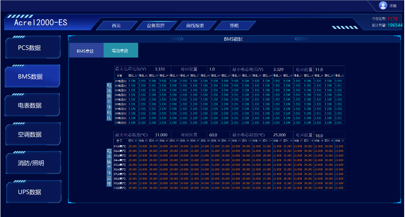Click the 电池簇单体温度 vertical table title
This screenshot has width=405, height=217.
coord(109,167)
